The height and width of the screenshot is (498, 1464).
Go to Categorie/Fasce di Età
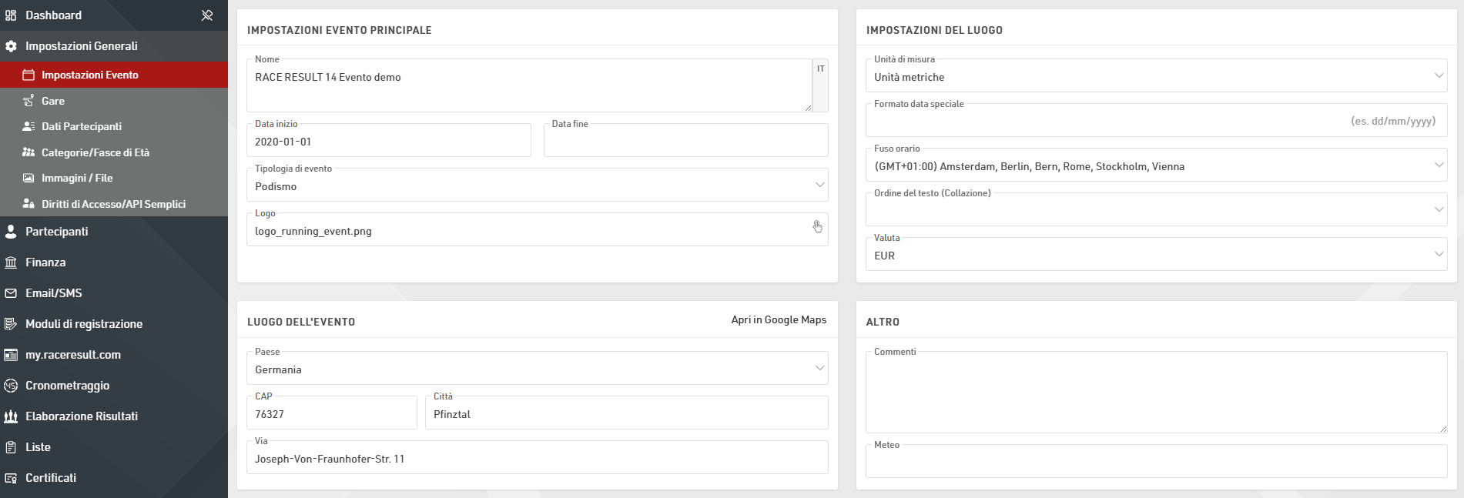[x=95, y=152]
